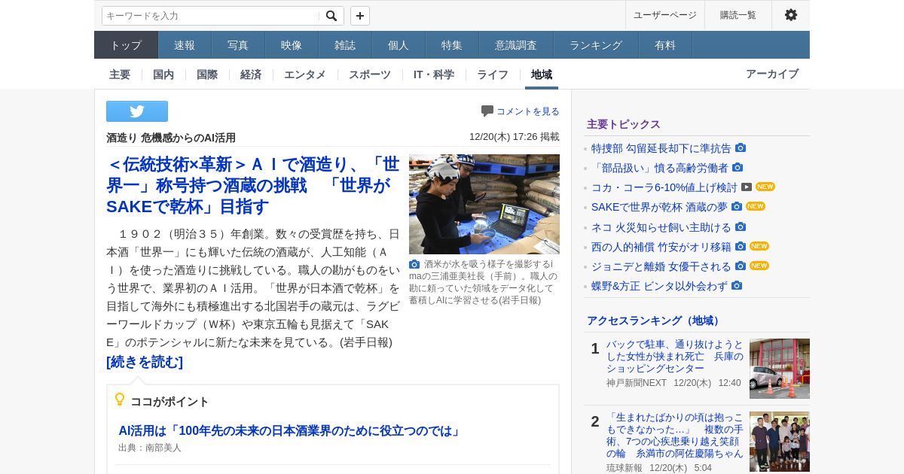Click camera icon beside 特捜部 topic

[741, 147]
